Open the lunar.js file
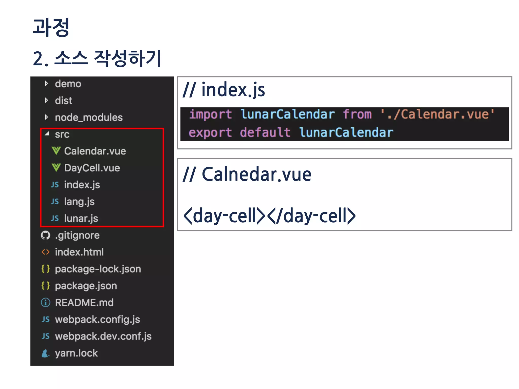 81,219
